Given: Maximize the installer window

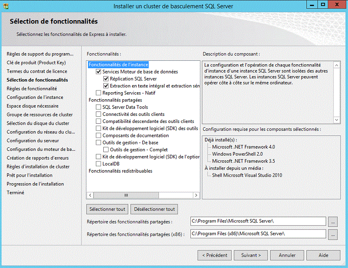Looking at the screenshot, I should pyautogui.click(x=323, y=5).
